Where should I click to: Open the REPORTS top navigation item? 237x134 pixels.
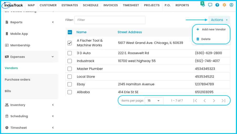tap(182, 5)
